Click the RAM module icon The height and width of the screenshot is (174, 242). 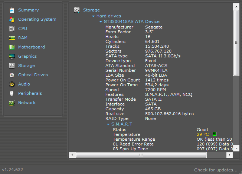point(12,38)
